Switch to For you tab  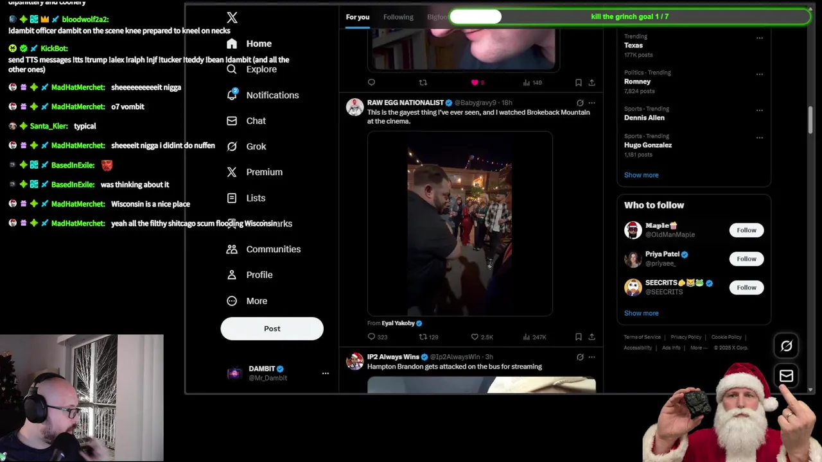[x=358, y=17]
